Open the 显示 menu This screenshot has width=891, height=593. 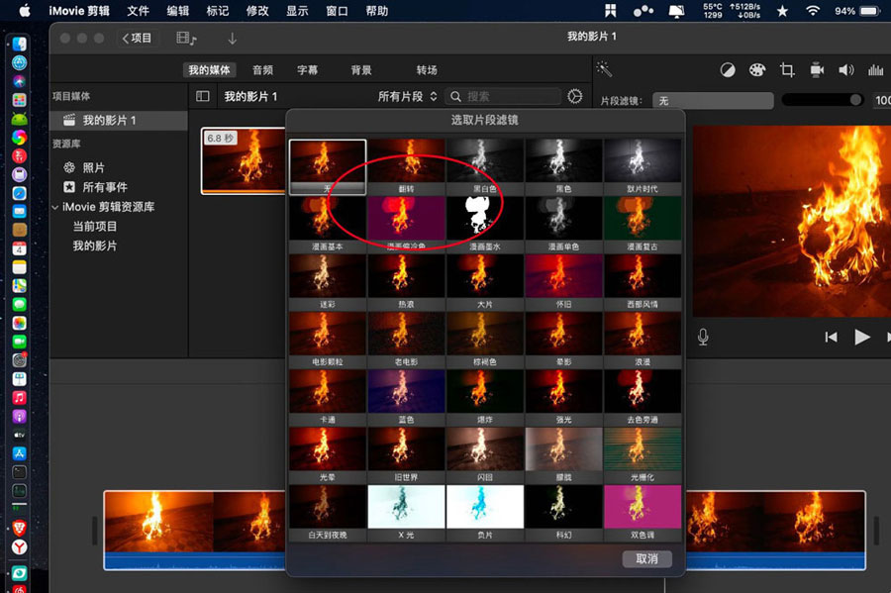tap(297, 11)
